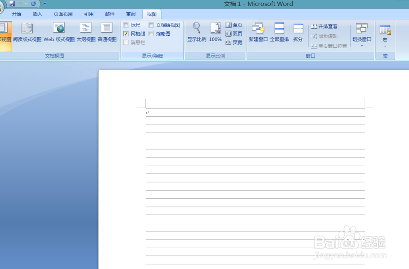
Task: Click 全部重排 icon
Action: pyautogui.click(x=279, y=32)
